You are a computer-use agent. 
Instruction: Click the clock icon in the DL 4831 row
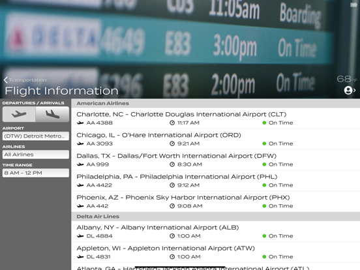click(172, 257)
